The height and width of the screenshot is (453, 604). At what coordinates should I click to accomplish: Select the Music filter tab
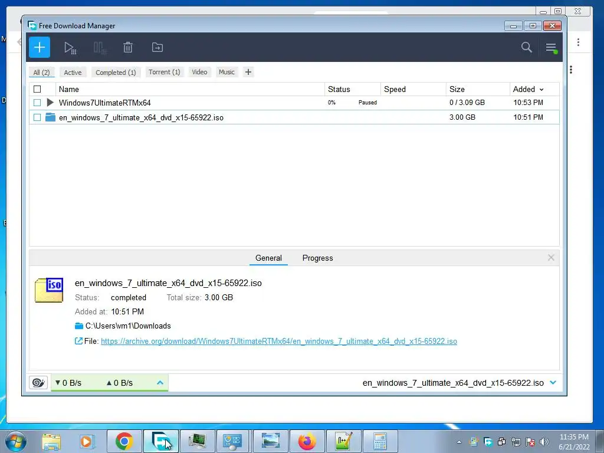pos(226,72)
